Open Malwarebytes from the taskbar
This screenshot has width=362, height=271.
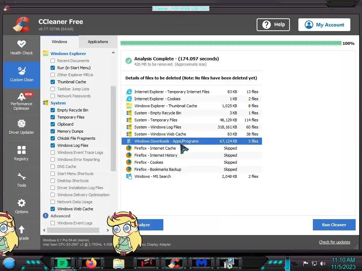click(201, 263)
